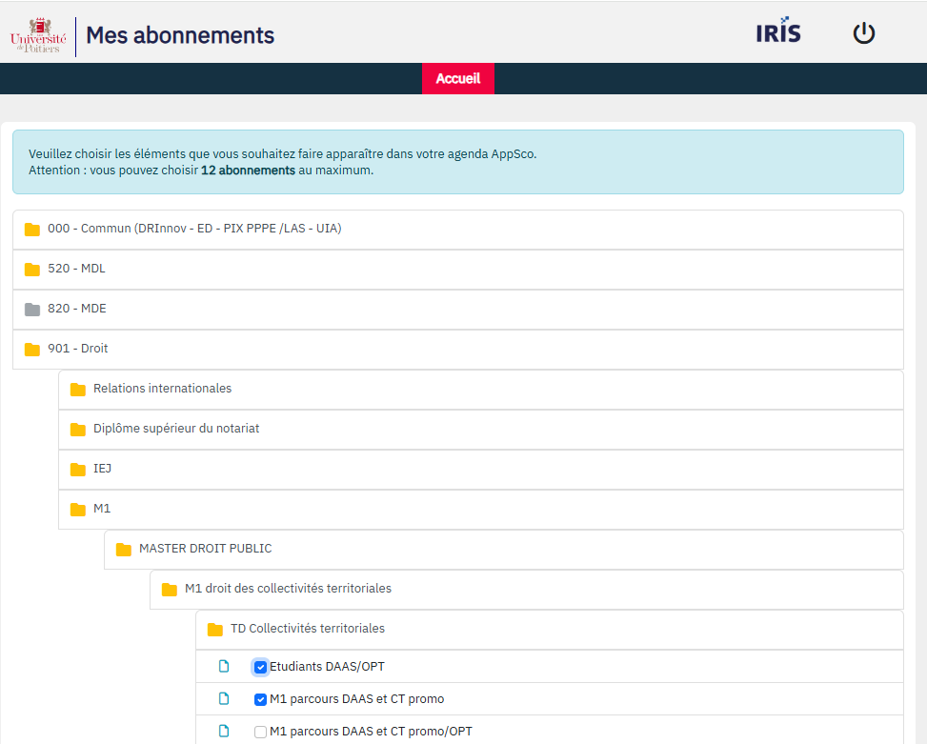Viewport: 927px width, 744px height.
Task: Click the folder icon beside 520 - MDL
Action: 32,269
